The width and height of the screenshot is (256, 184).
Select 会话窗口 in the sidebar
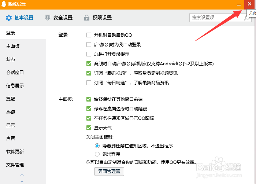click(23, 73)
